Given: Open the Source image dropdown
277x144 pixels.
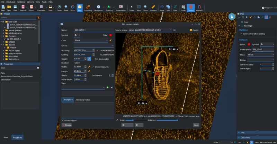Looking at the screenshot, I should tap(150, 30).
